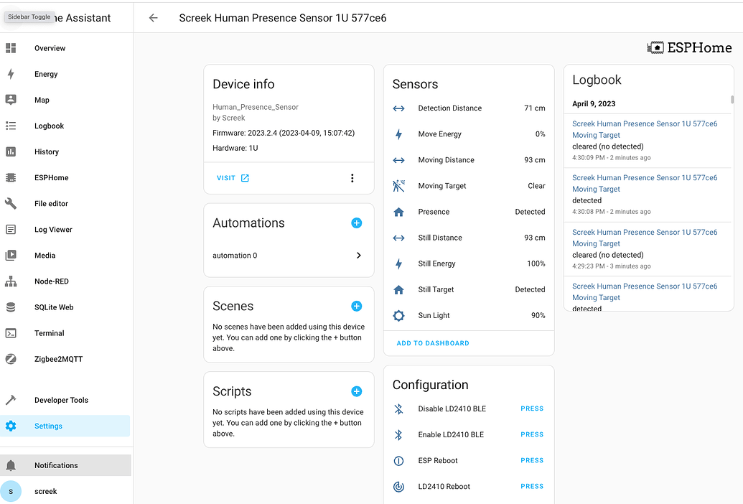Open Zigbee2MQTT from the sidebar
The image size is (743, 504).
(x=58, y=359)
